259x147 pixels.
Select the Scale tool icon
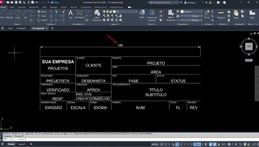tap(51, 20)
